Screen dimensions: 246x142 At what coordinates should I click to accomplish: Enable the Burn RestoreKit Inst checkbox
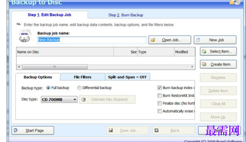(160, 96)
